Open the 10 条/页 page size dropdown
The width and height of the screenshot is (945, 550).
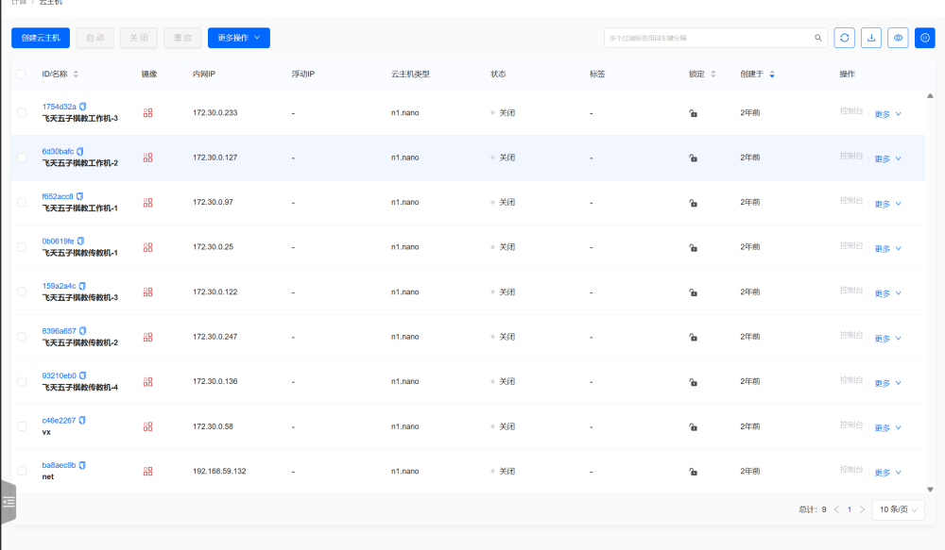(x=897, y=509)
